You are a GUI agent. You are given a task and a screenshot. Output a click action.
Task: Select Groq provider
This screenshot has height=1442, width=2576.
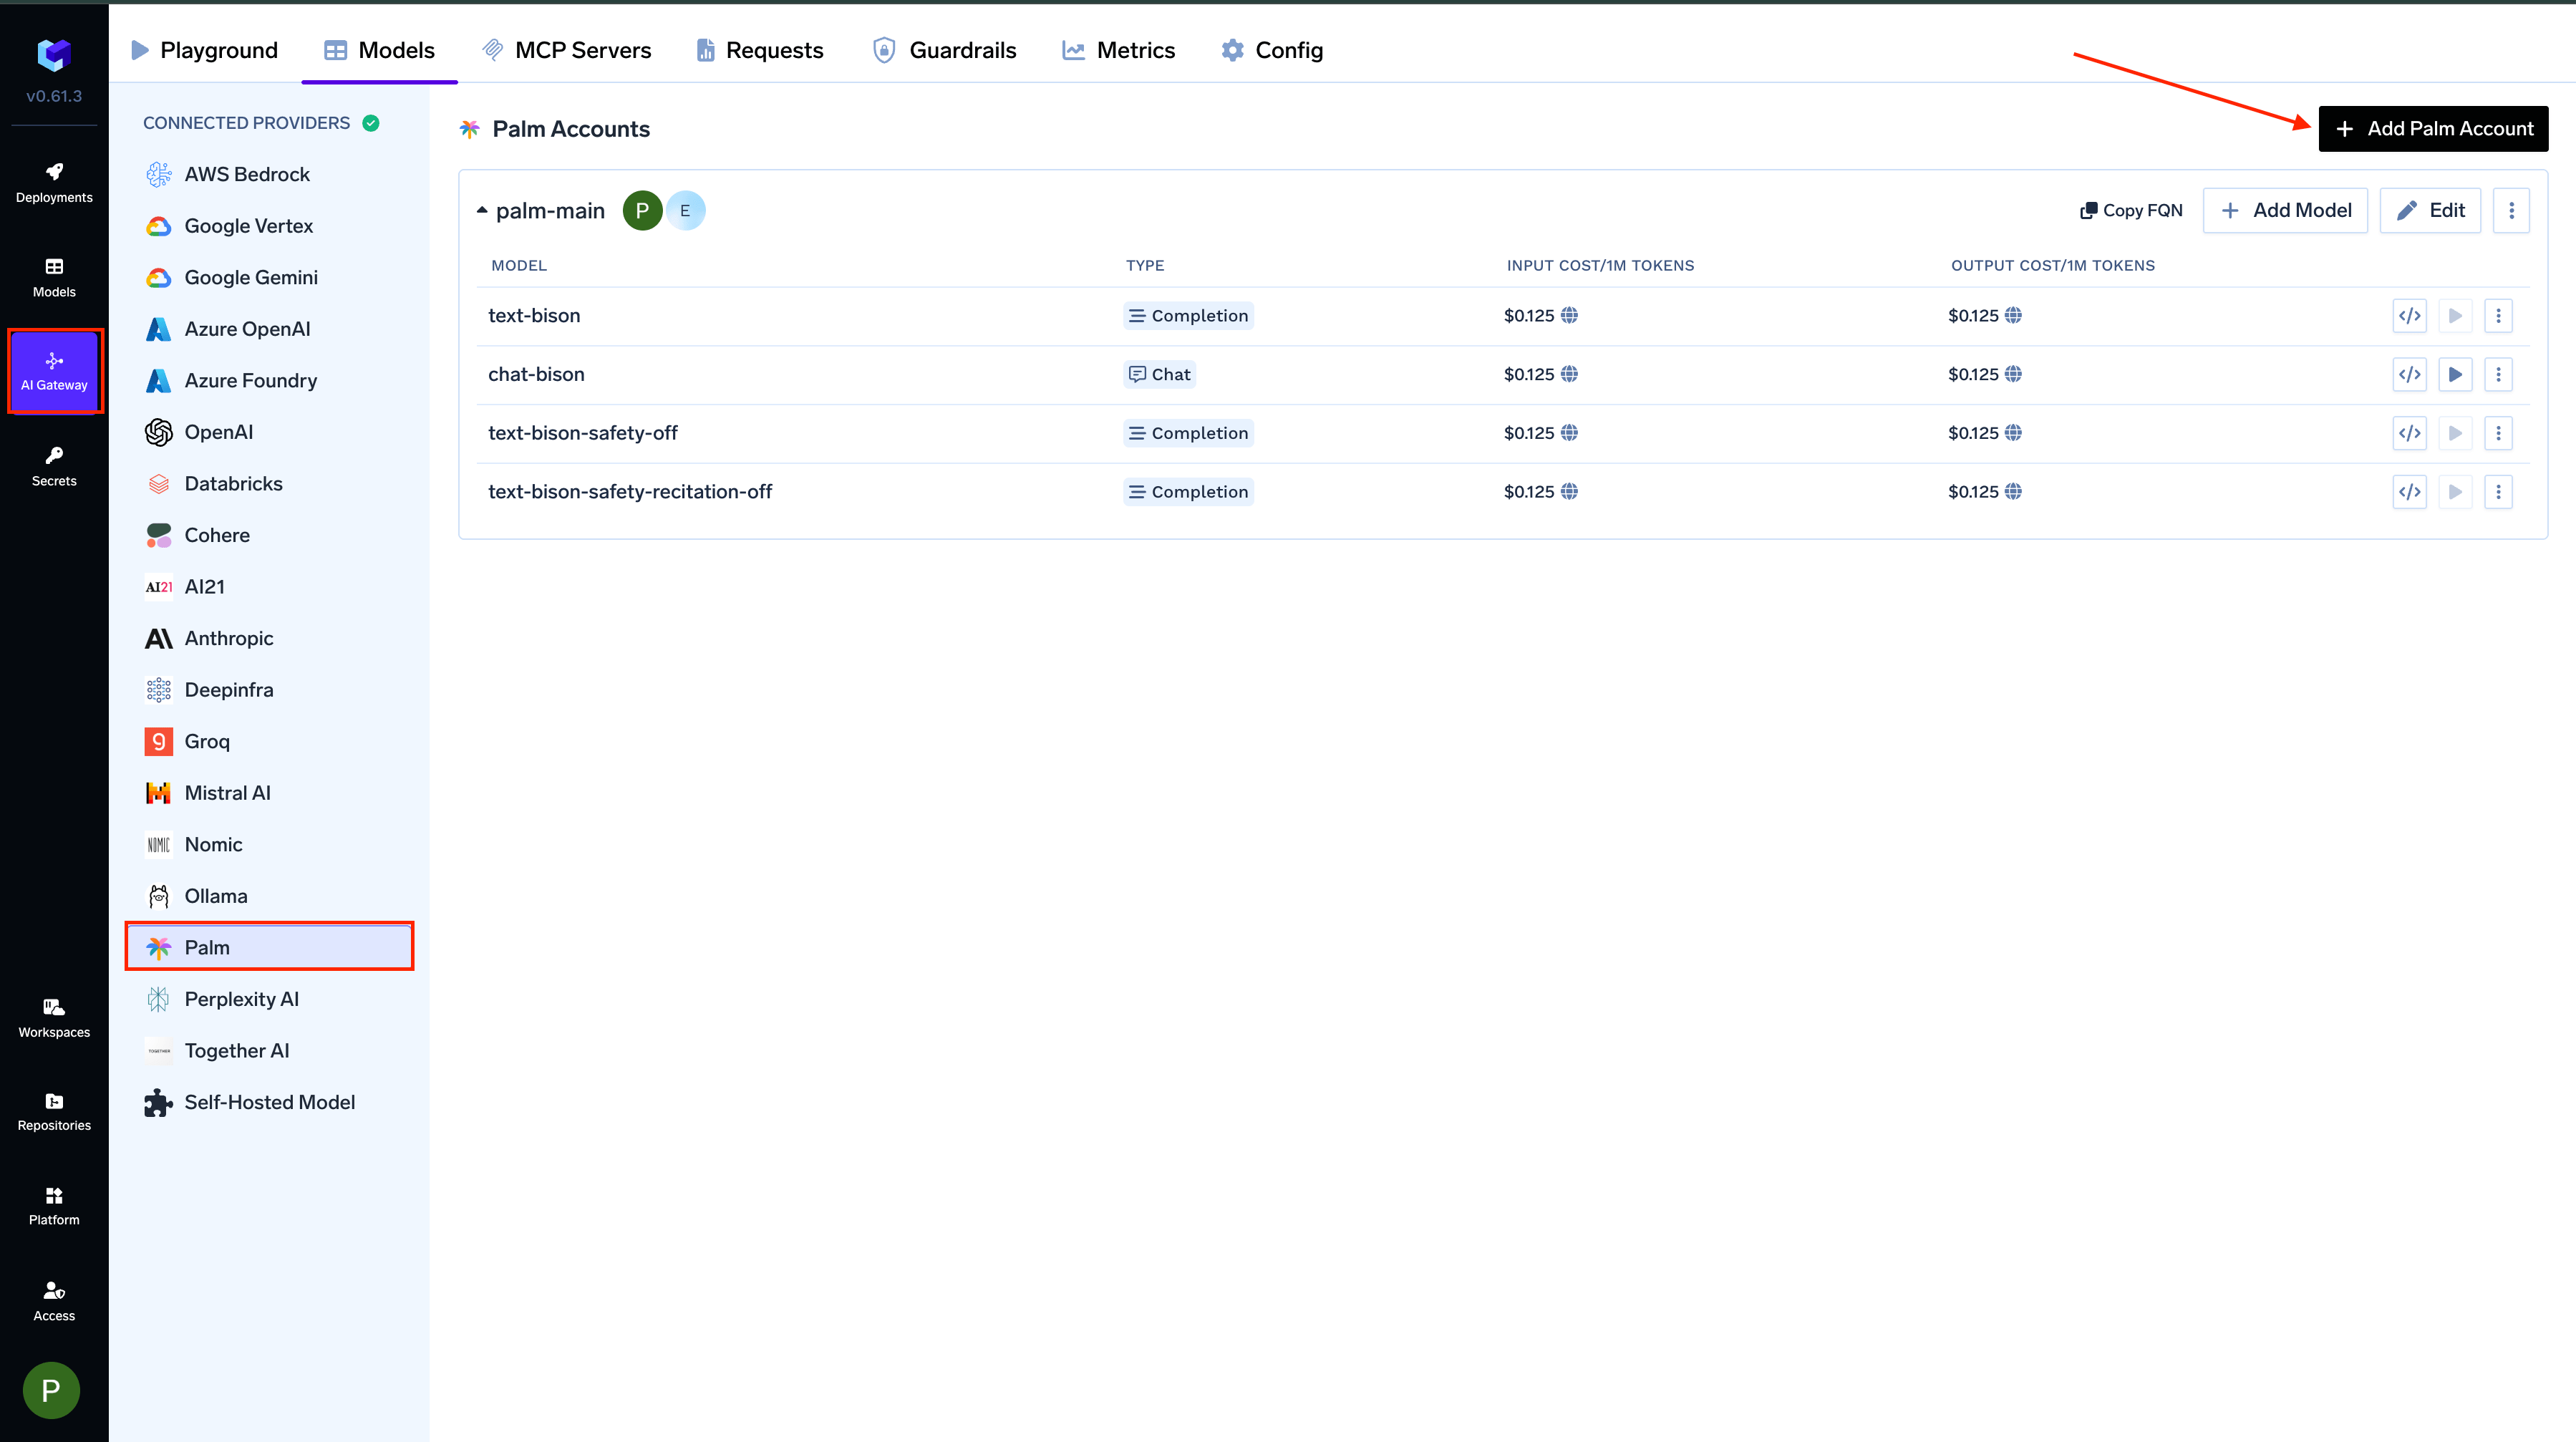pyautogui.click(x=270, y=741)
